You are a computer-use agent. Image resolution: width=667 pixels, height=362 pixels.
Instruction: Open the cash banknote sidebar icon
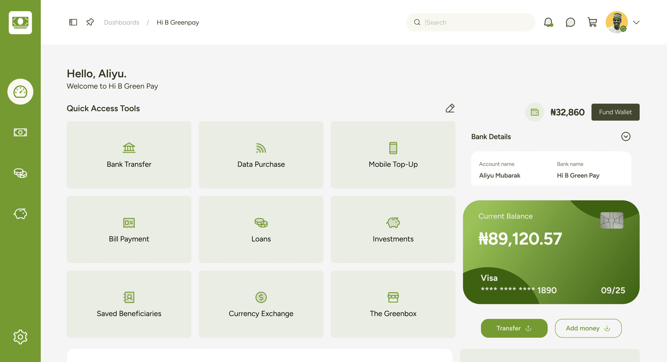click(20, 132)
